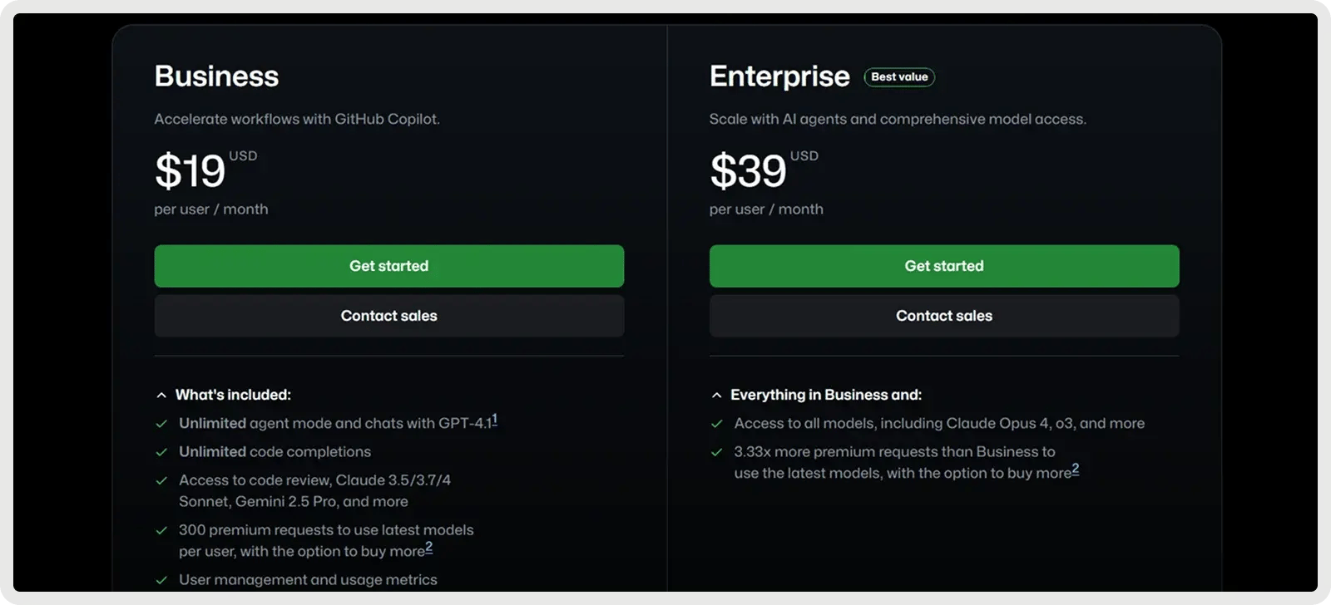Viewport: 1331px width, 605px height.
Task: Open footnote 1 link after GPT-4.1
Action: tap(494, 420)
